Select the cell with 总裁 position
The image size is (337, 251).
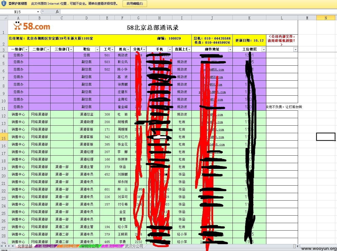[87, 55]
